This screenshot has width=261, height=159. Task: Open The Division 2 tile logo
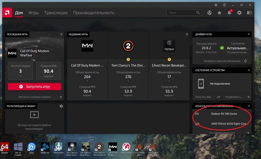coord(128,46)
